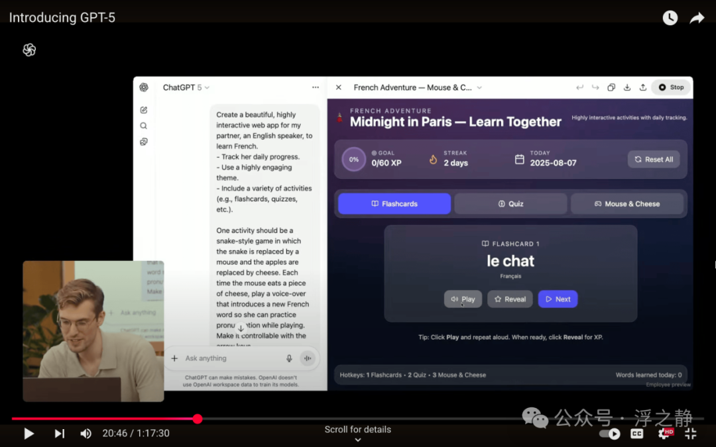Screen dimensions: 716x447
Task: Click the red video progress bar
Action: [105, 419]
